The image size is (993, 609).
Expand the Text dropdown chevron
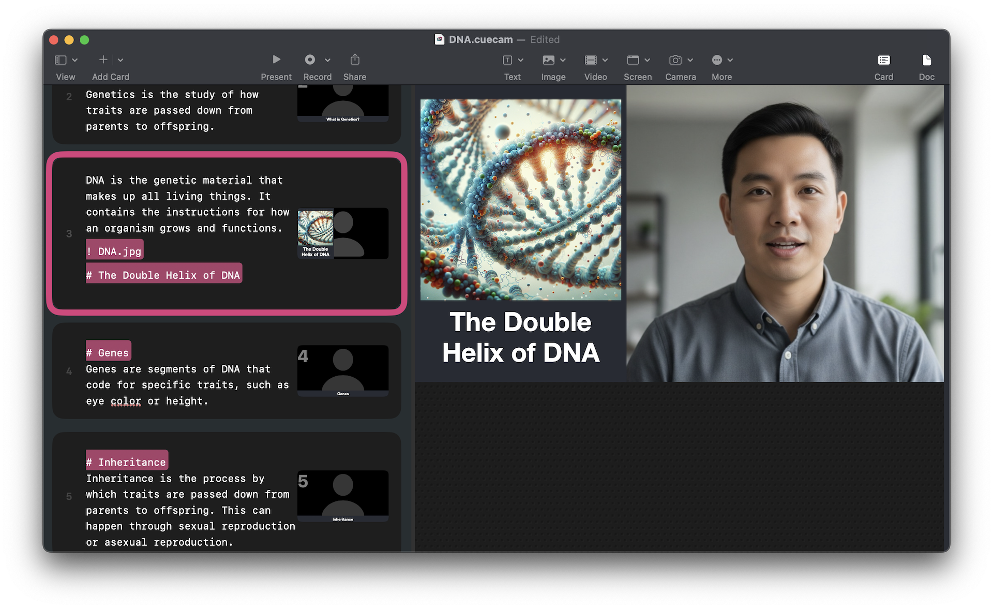tap(521, 60)
